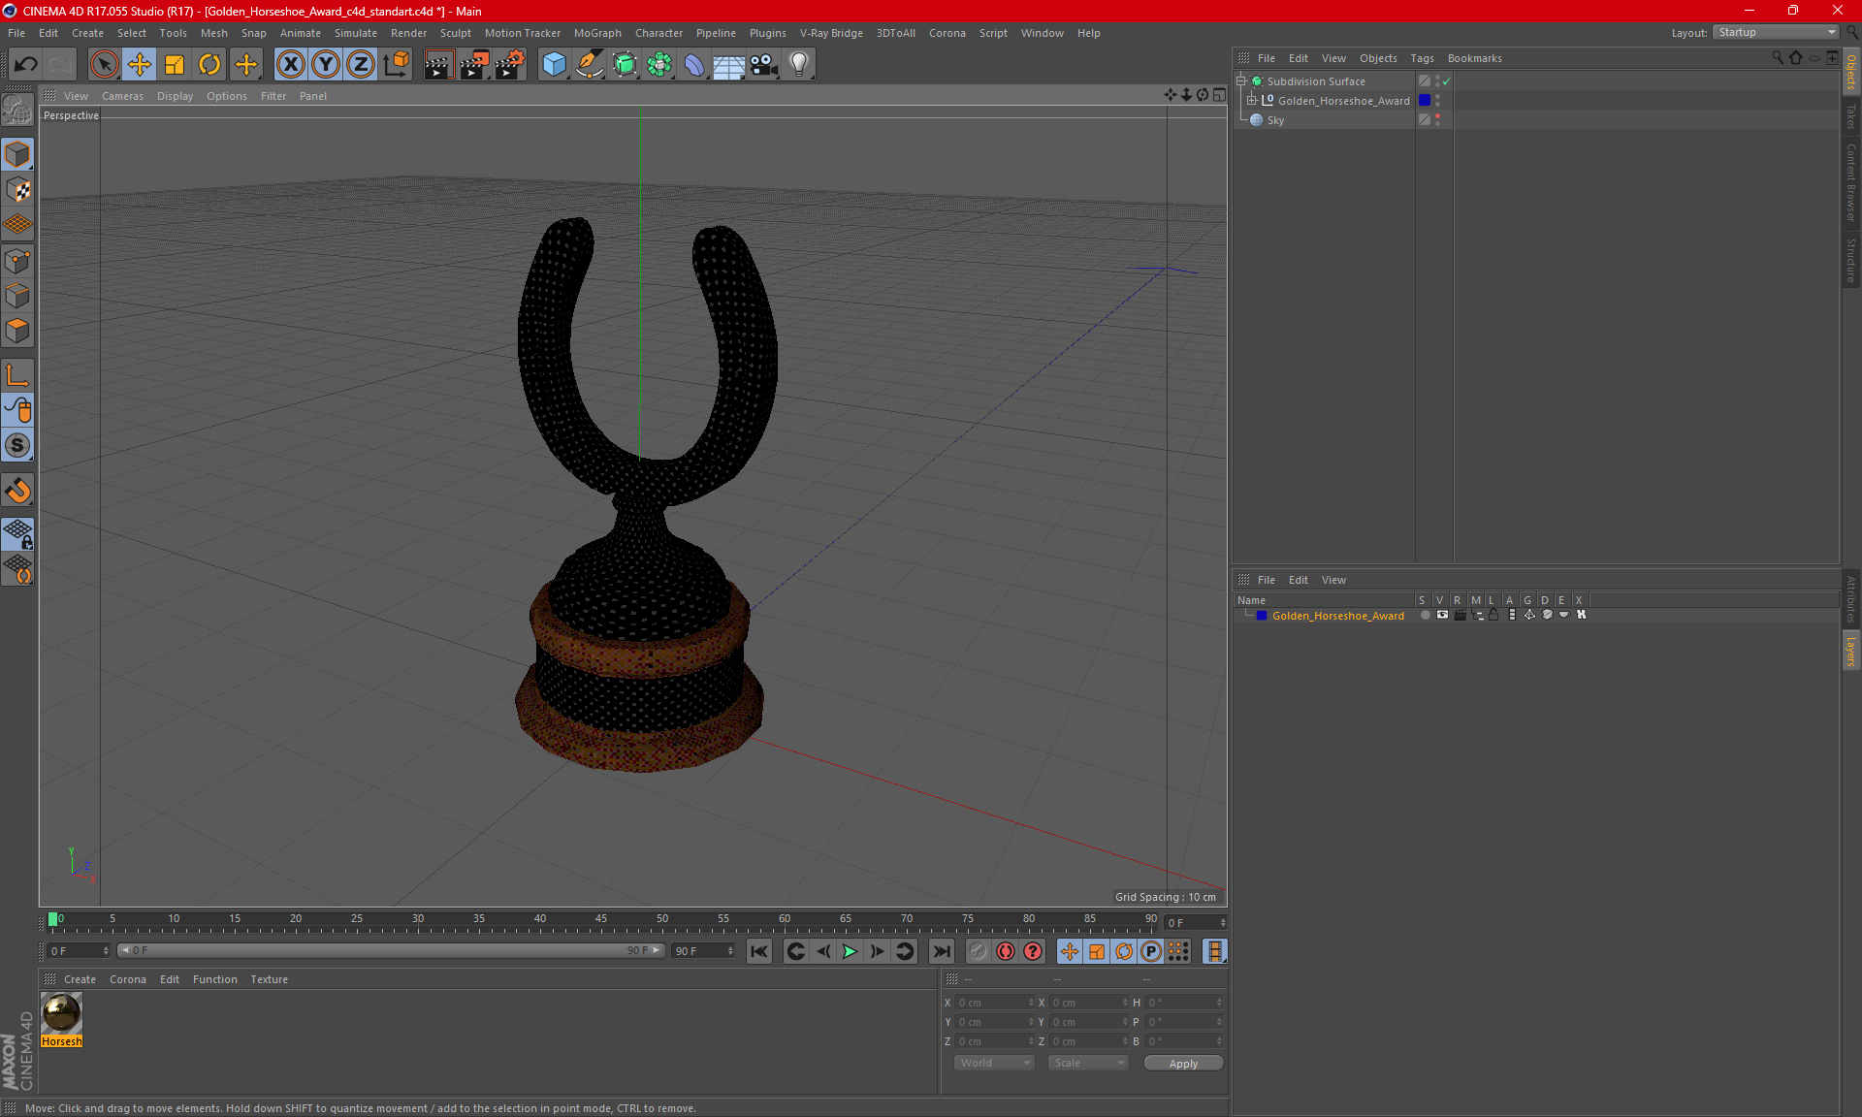Toggle Z axis lock

361,65
